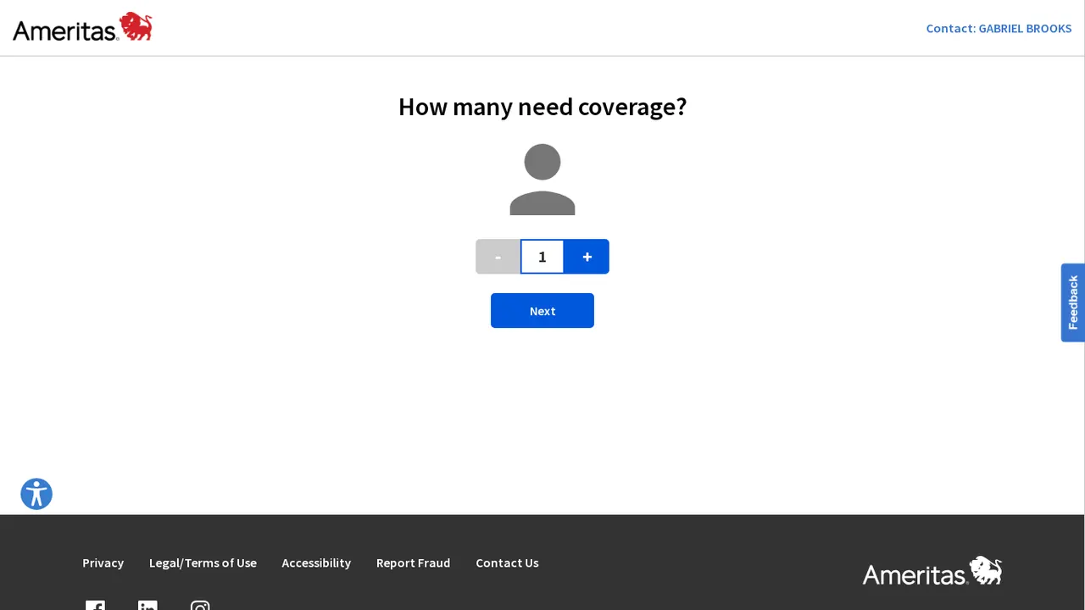Click the coverage number input field
Image resolution: width=1085 pixels, height=610 pixels.
pos(542,257)
